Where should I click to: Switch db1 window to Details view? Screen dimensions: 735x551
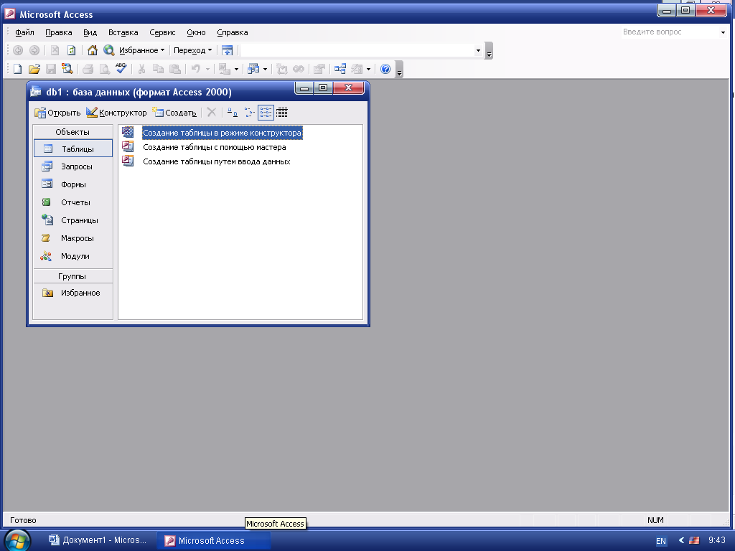pos(281,113)
